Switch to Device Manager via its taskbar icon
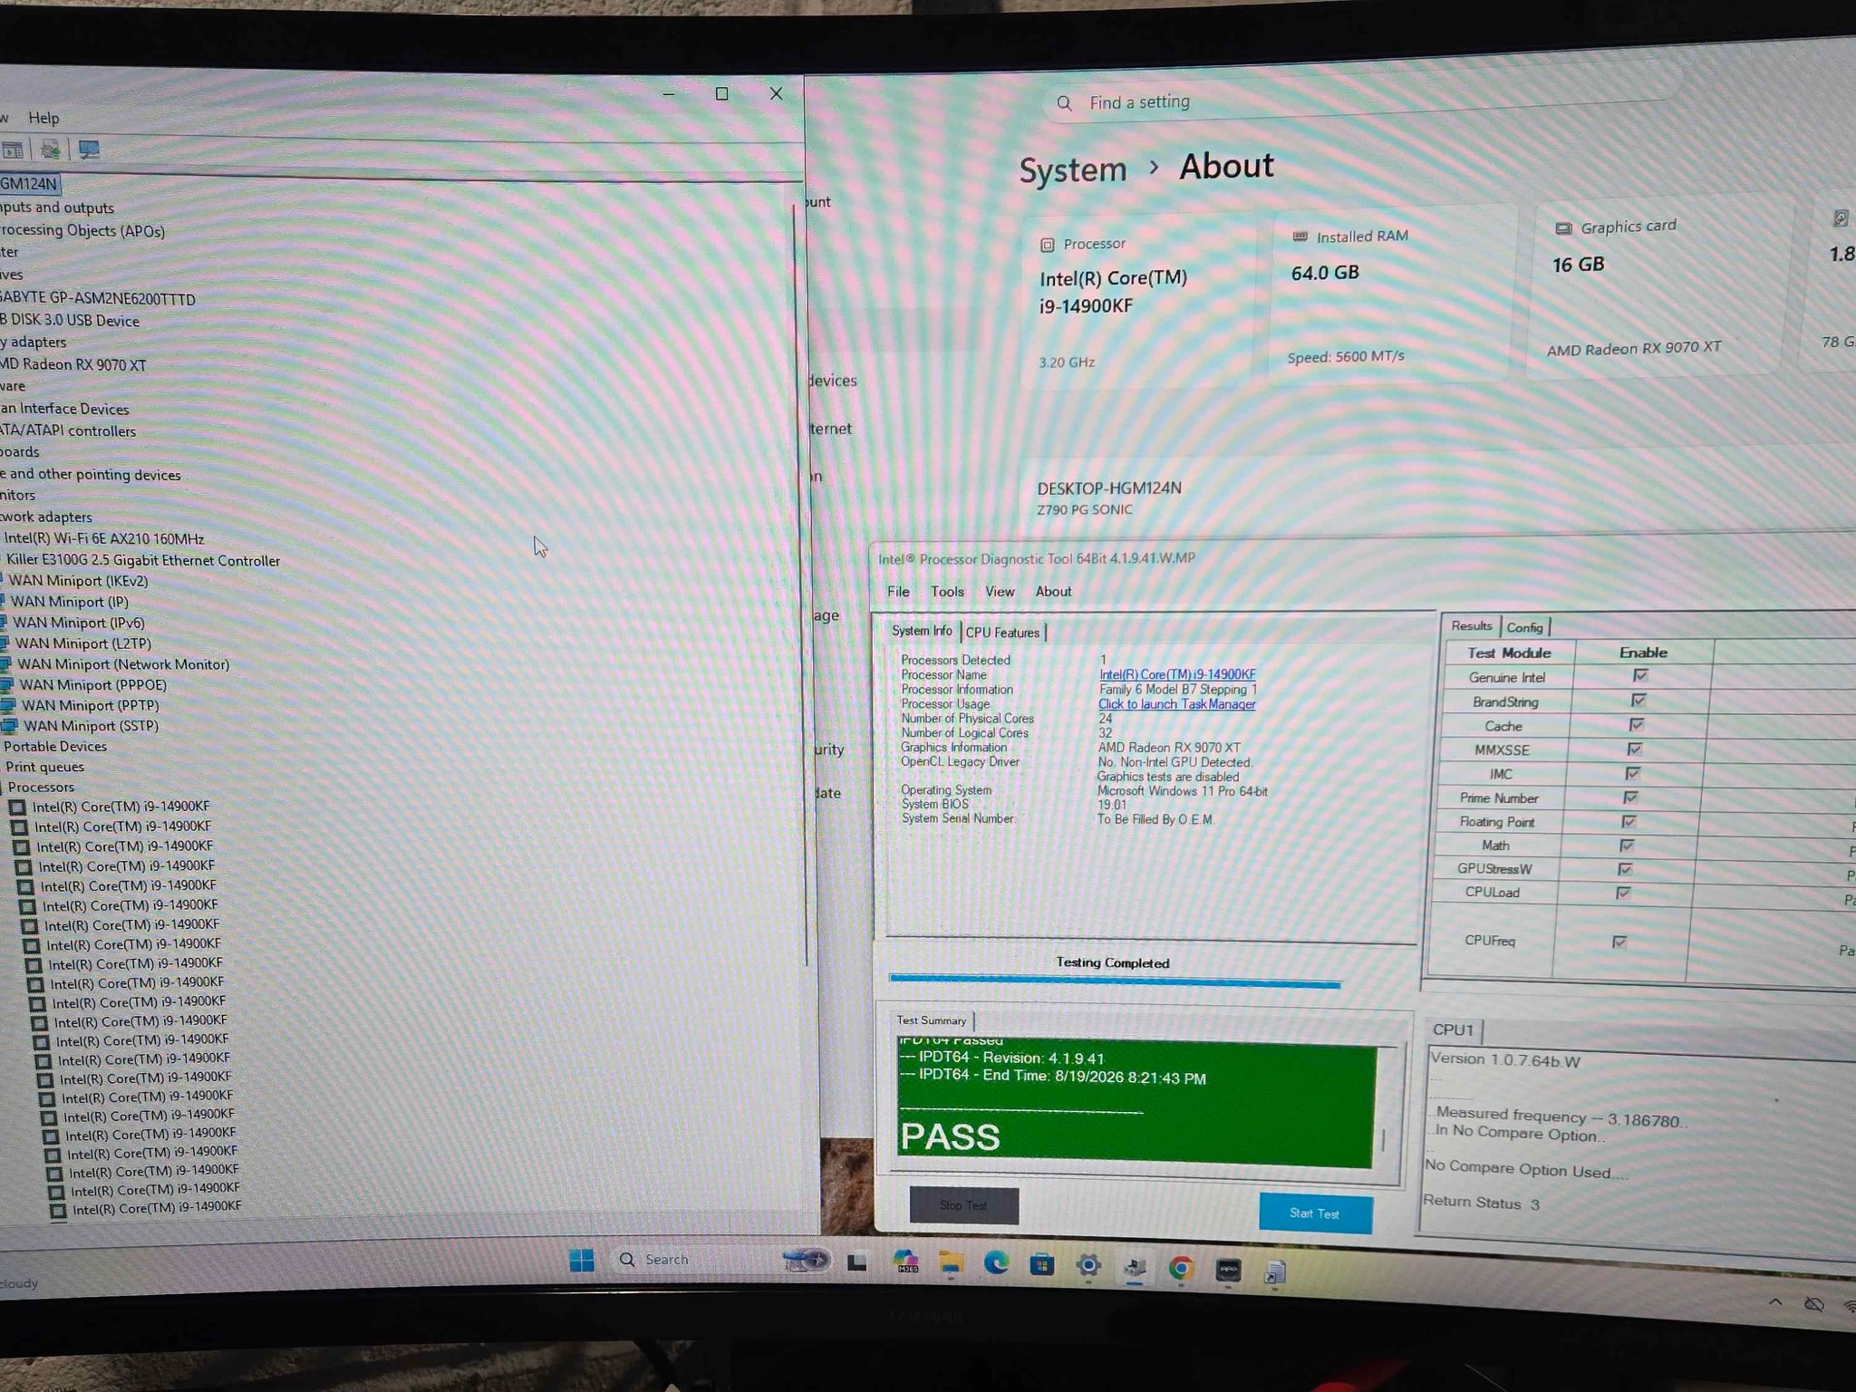This screenshot has height=1392, width=1856. click(x=1135, y=1268)
